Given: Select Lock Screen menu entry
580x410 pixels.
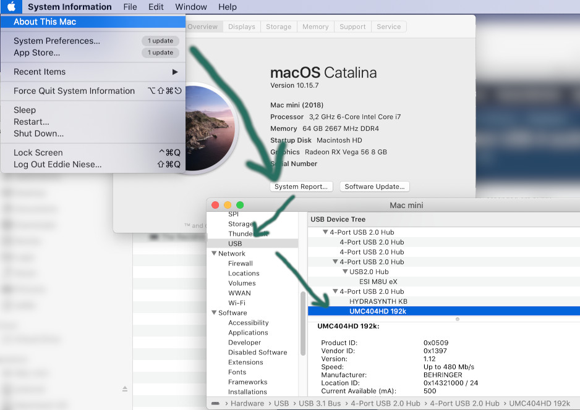Looking at the screenshot, I should pos(93,153).
